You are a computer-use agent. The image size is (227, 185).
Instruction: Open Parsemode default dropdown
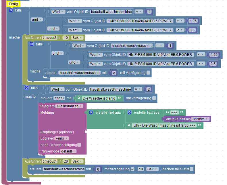click(68, 151)
